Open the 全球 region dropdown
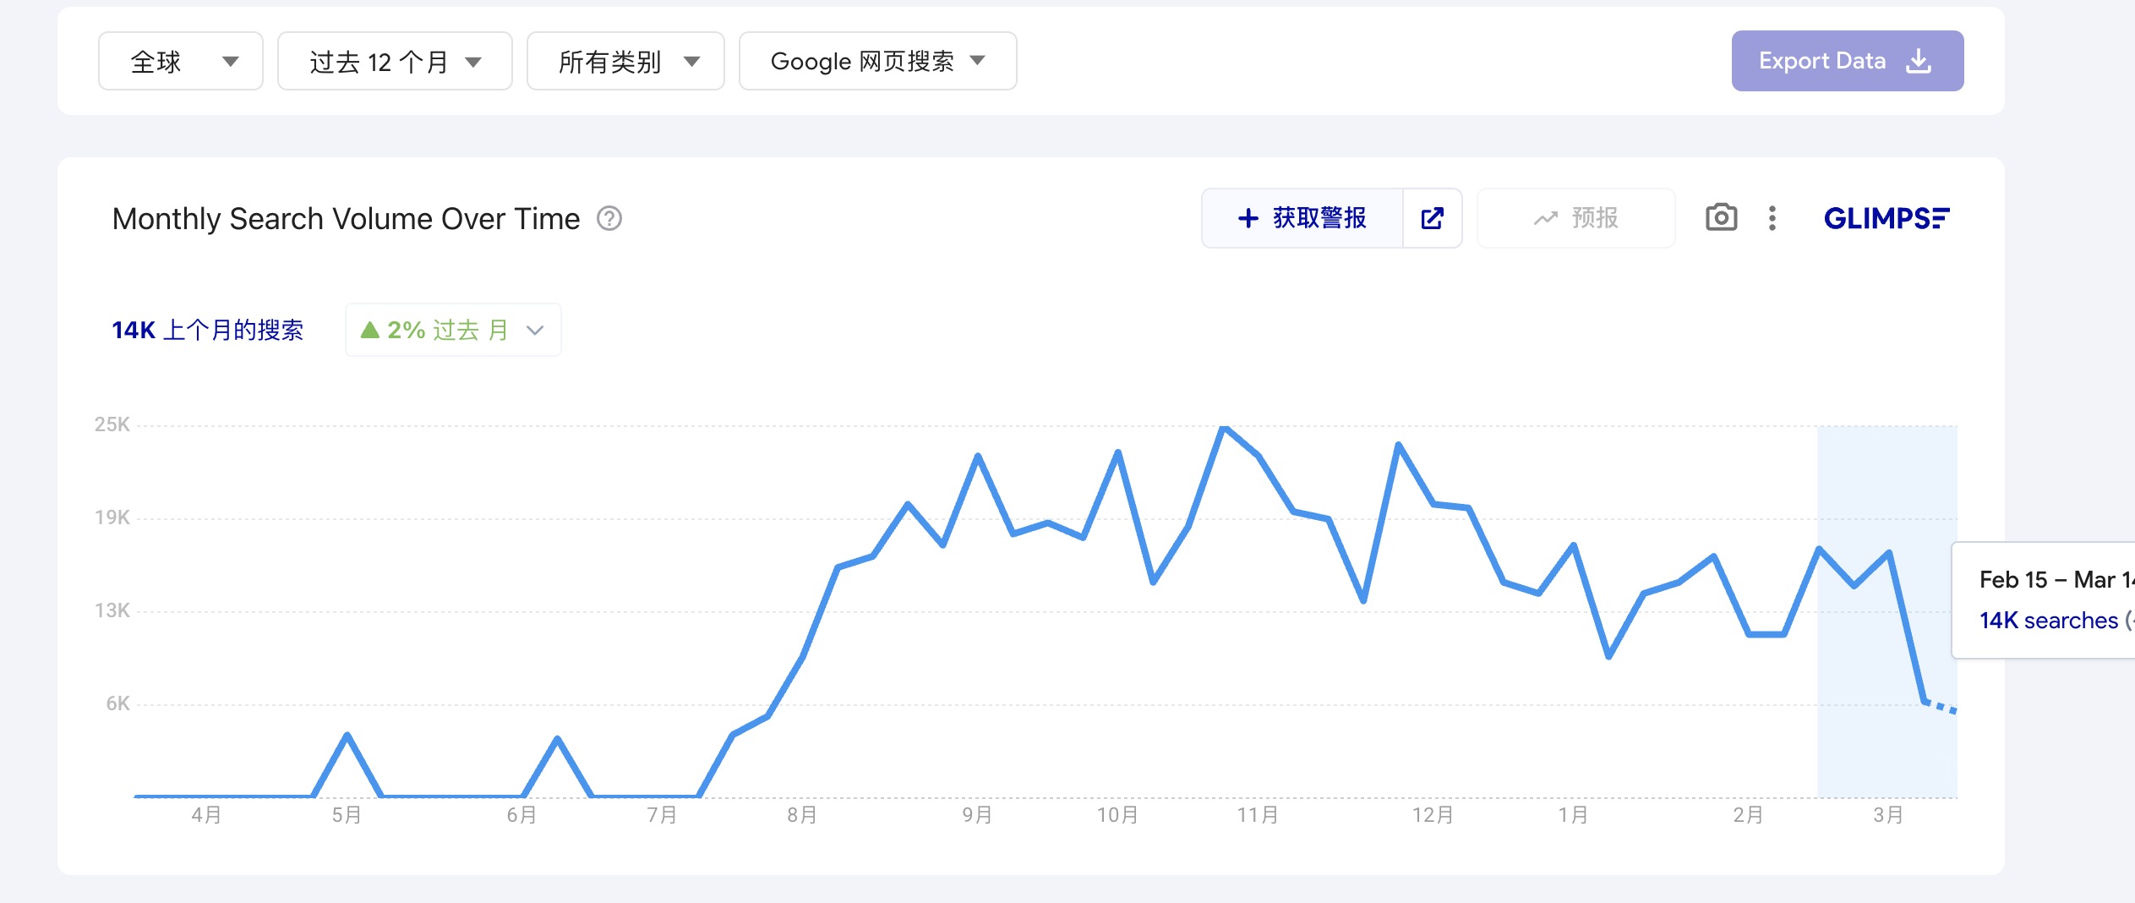Screen dimensions: 2135x903 click(181, 61)
